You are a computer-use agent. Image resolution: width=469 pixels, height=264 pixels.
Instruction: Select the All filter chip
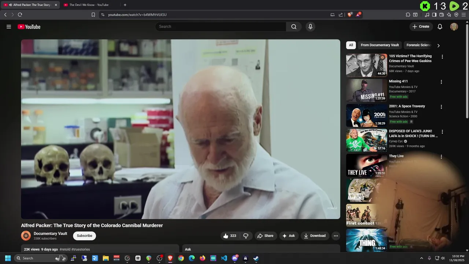(351, 45)
